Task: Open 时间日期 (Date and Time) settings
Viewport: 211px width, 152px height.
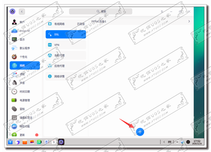Action: (25, 92)
